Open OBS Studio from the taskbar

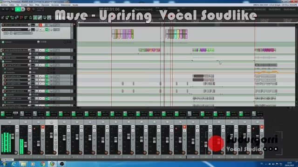pos(62,164)
